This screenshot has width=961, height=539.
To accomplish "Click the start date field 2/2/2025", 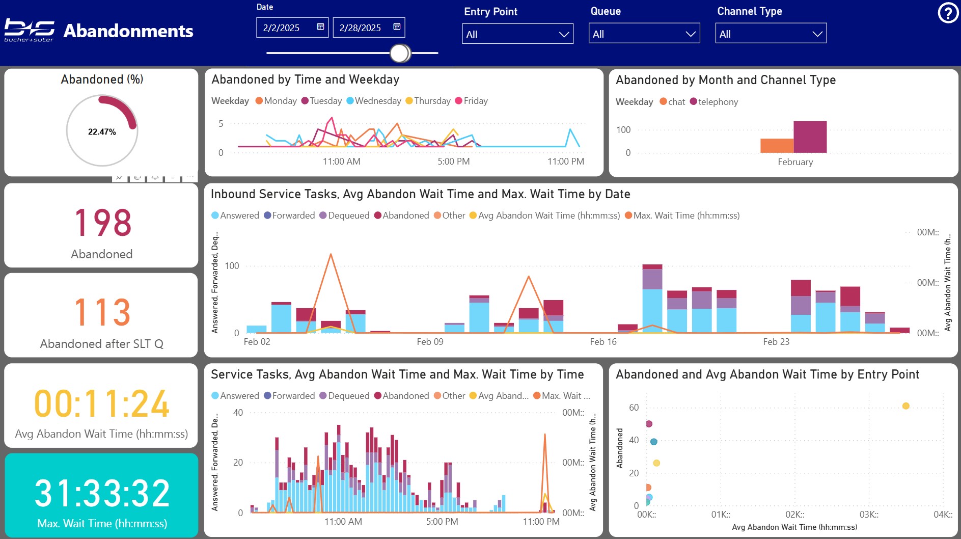I will coord(285,28).
